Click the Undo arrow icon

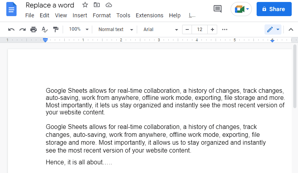pos(11,29)
